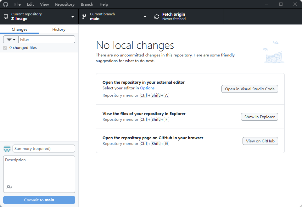Screen dimensions: 302x207
Task: Follow the Options link
Action: tap(147, 88)
